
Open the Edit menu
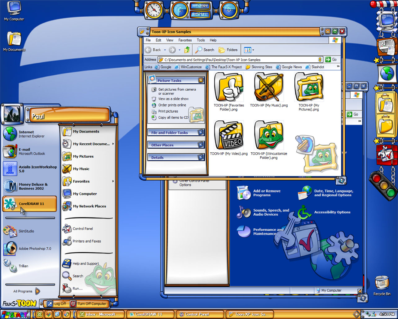(158, 40)
